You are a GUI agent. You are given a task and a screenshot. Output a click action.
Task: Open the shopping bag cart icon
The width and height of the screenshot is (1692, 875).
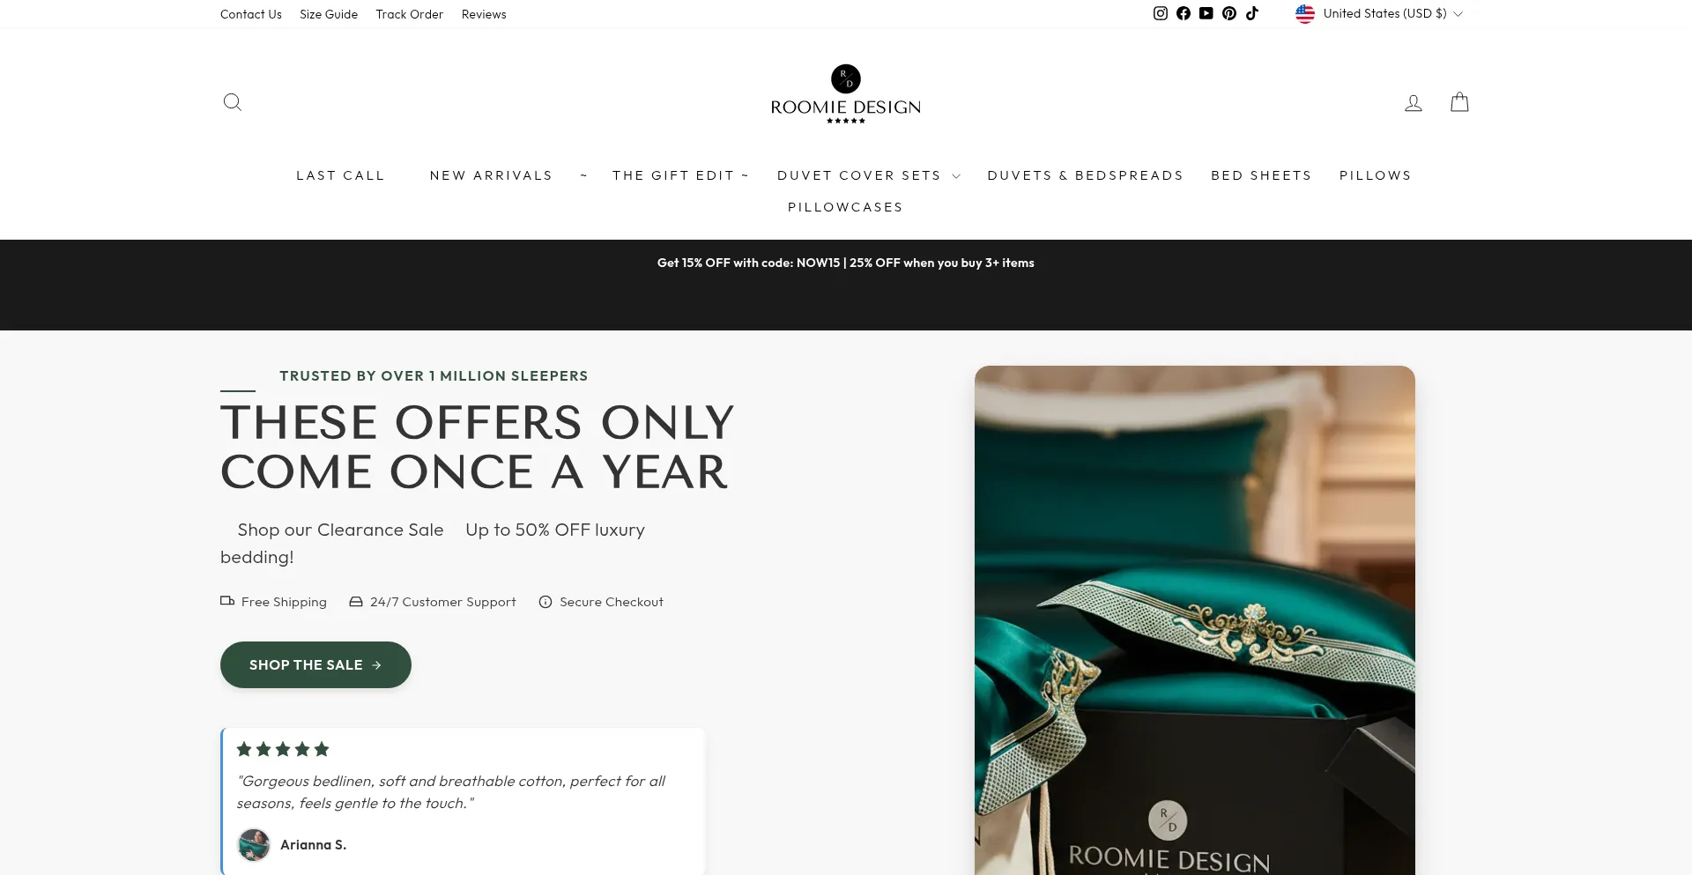(1459, 102)
